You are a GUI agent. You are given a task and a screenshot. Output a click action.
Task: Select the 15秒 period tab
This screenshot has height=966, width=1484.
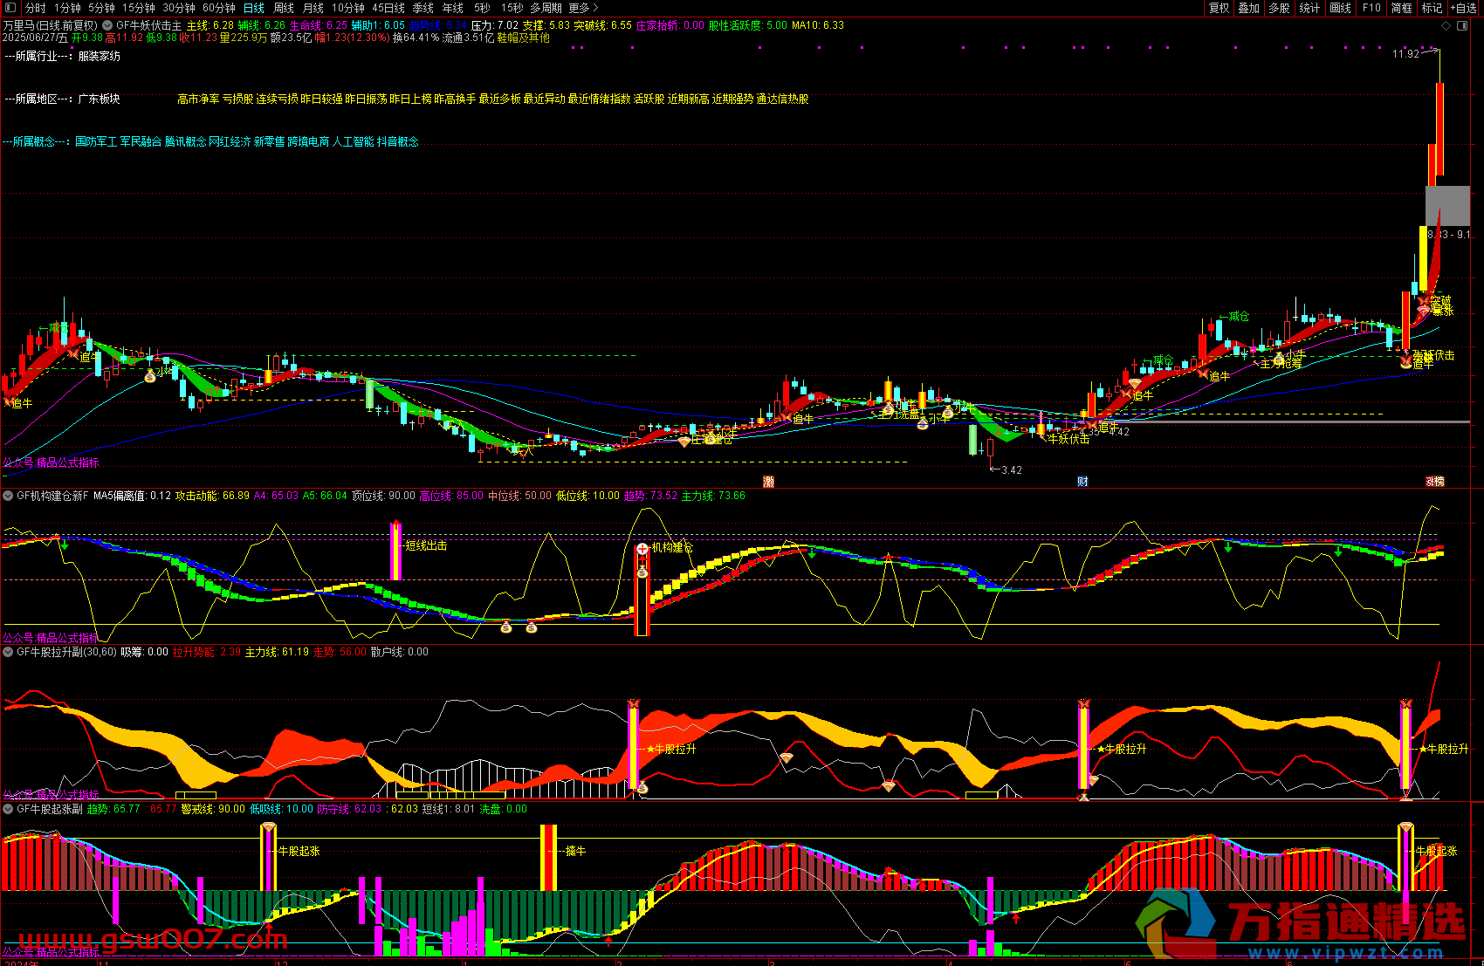tap(512, 8)
